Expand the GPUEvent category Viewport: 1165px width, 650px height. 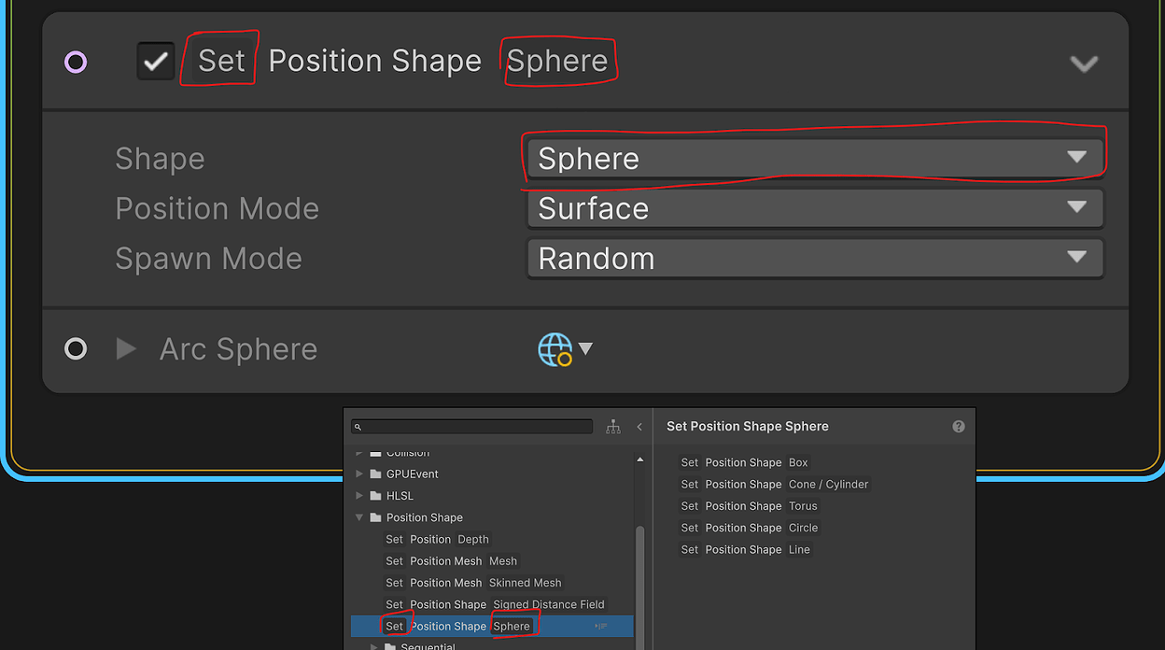pyautogui.click(x=360, y=473)
